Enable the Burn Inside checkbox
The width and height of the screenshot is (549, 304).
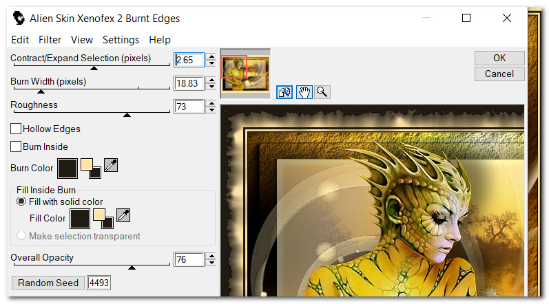[x=16, y=146]
